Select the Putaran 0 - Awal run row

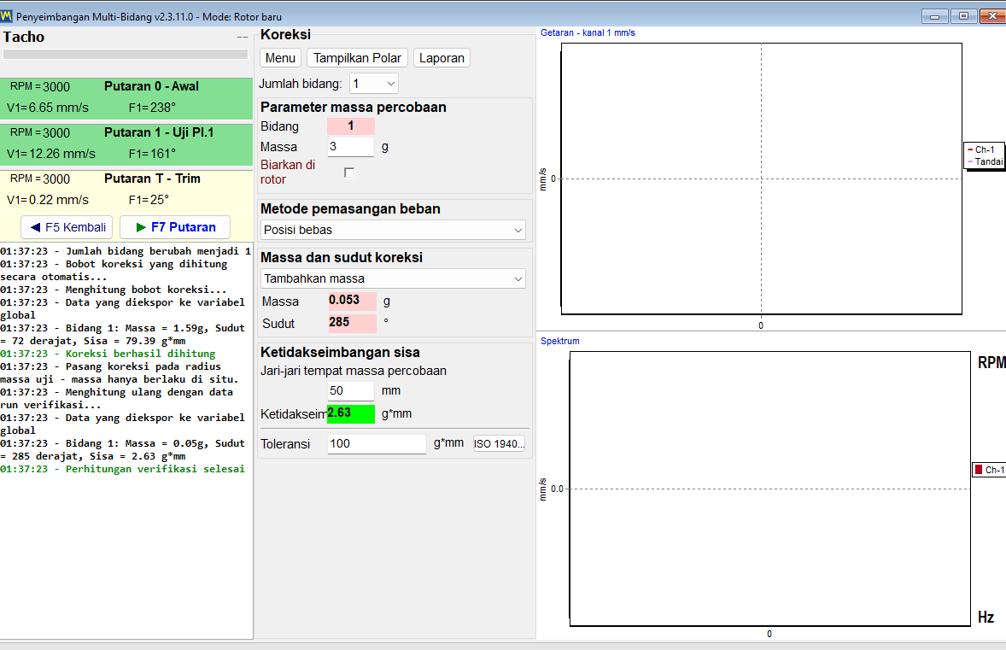(126, 98)
